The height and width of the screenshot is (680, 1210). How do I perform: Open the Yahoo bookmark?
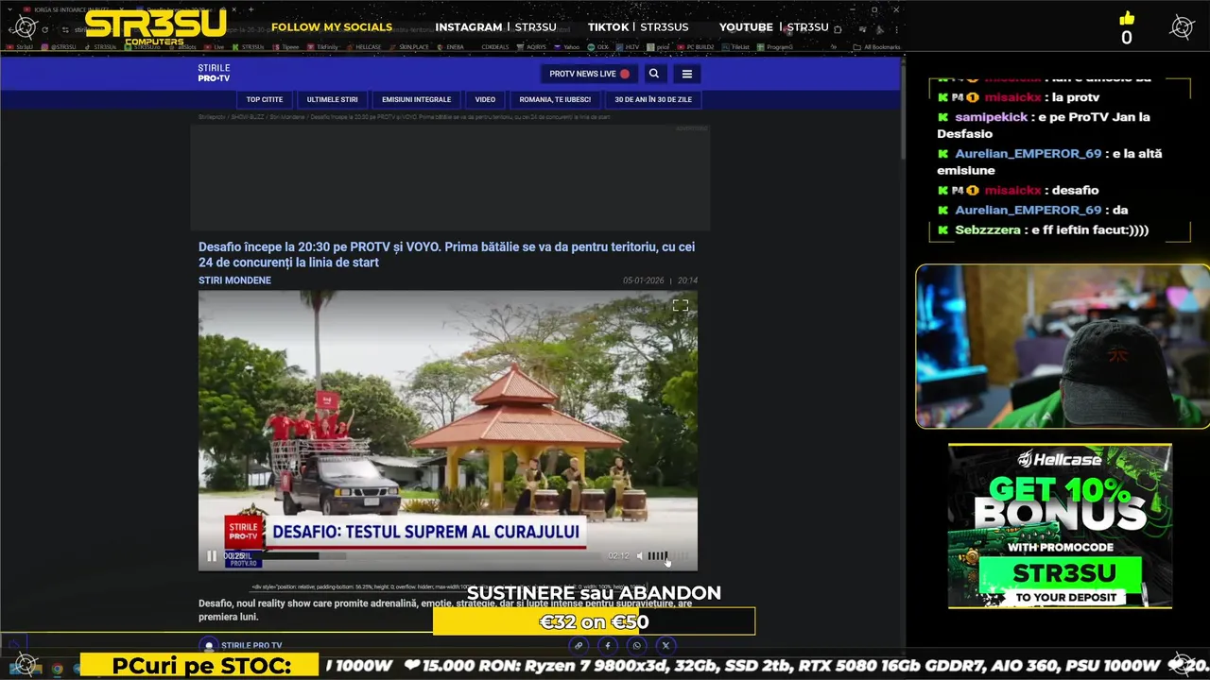coord(568,46)
